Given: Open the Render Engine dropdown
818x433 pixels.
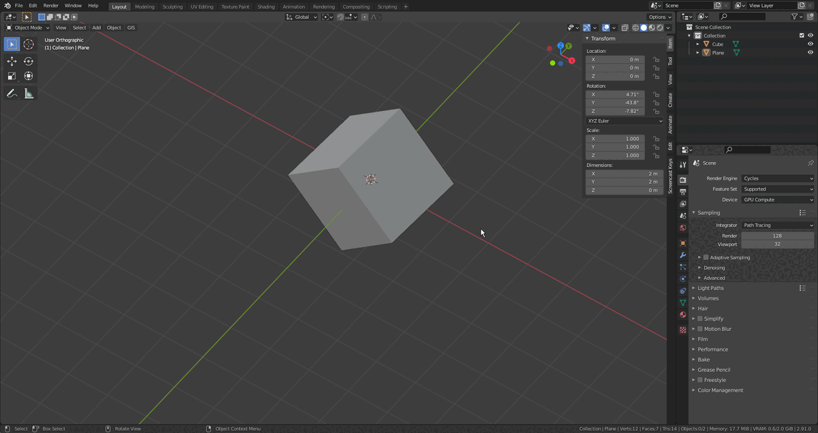Looking at the screenshot, I should (x=778, y=178).
